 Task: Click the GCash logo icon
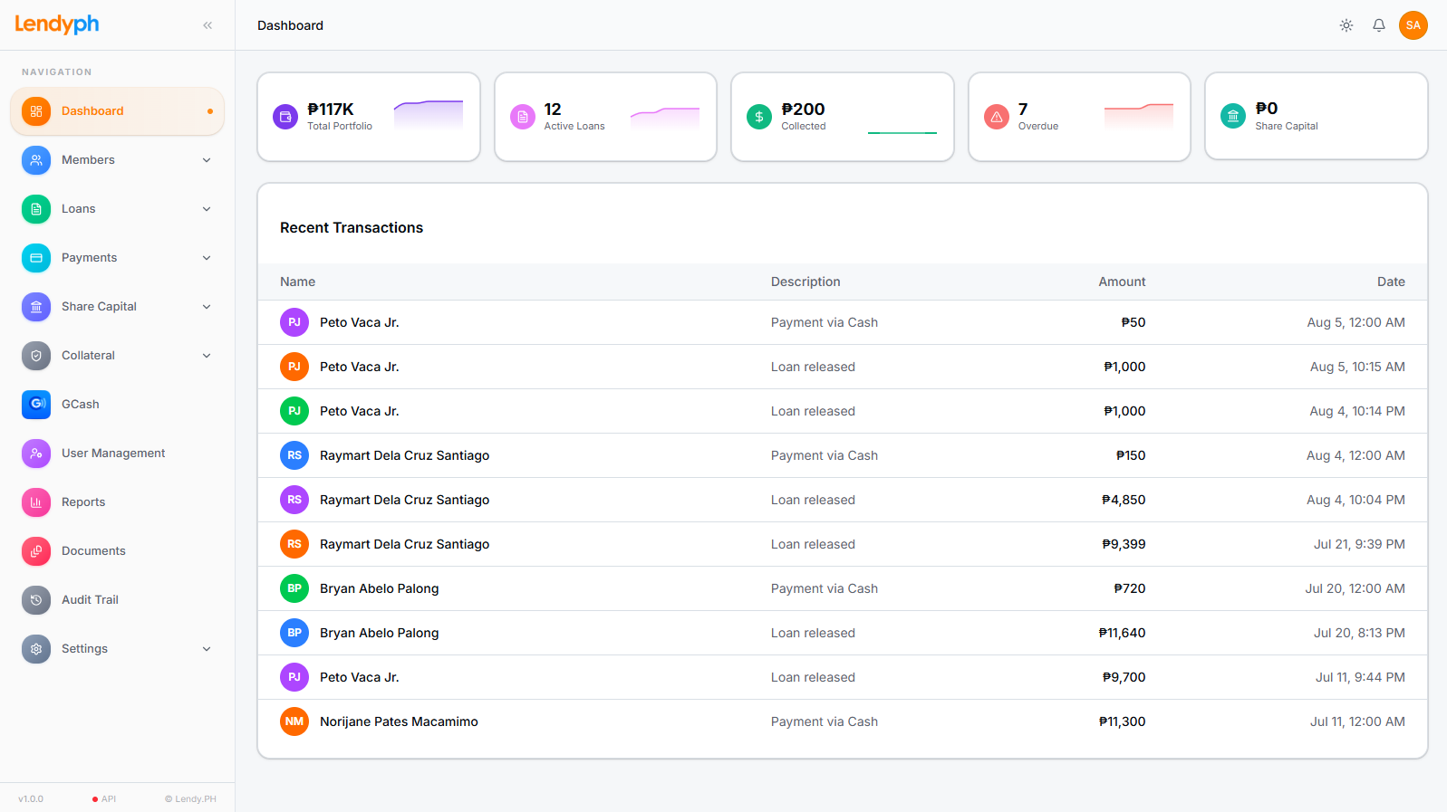(36, 405)
